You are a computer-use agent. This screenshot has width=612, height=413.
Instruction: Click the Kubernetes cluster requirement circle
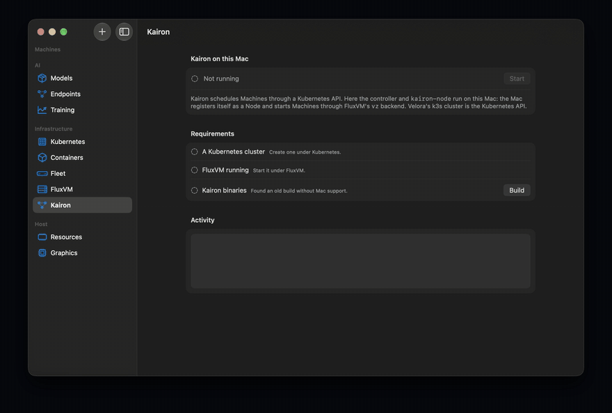(194, 152)
